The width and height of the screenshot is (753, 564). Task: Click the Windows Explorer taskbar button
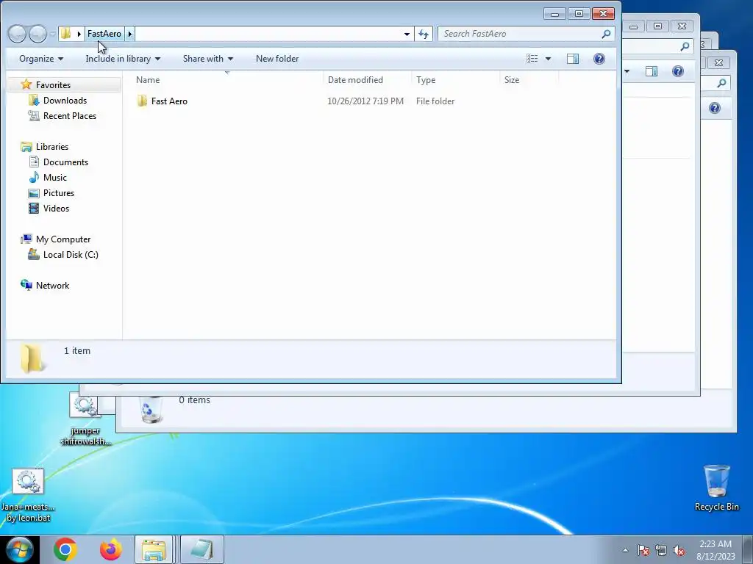click(154, 549)
